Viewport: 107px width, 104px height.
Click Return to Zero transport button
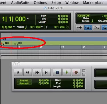(x=18, y=72)
